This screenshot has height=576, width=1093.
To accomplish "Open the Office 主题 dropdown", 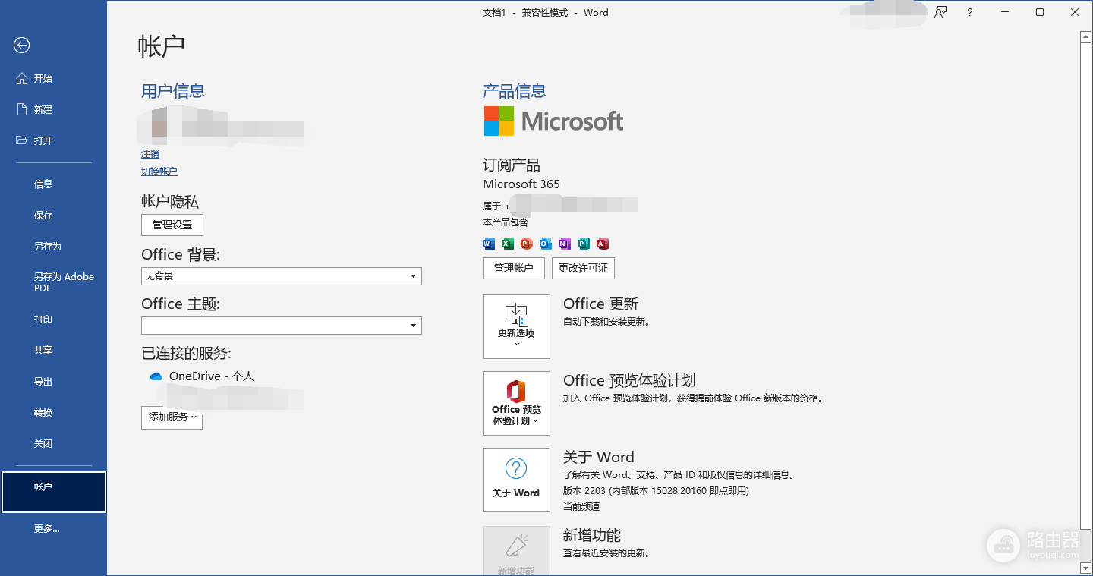I will pos(282,326).
